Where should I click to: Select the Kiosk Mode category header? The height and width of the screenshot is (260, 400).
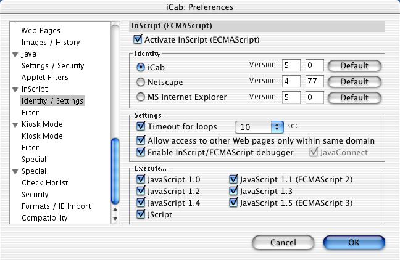[42, 124]
